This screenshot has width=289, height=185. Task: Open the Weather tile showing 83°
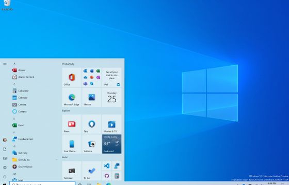click(x=111, y=144)
